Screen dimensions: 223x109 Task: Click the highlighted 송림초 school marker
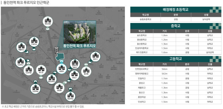click(61, 69)
